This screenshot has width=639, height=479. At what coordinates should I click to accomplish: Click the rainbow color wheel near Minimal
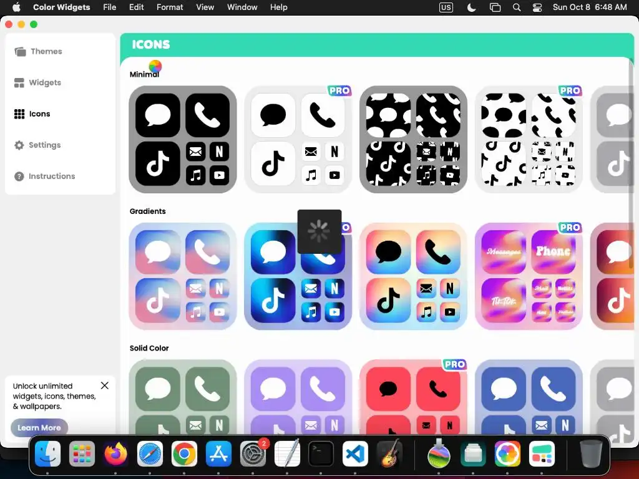155,66
